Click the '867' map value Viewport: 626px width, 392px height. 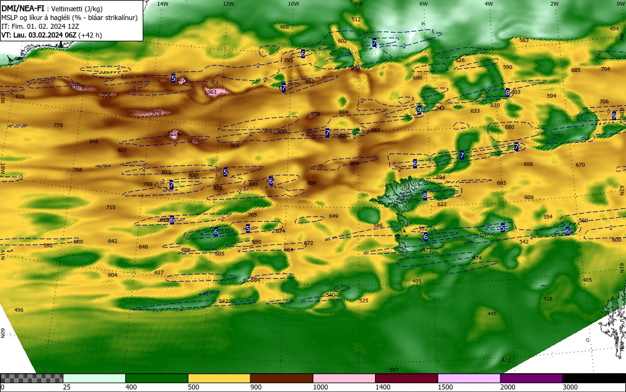pyautogui.click(x=122, y=150)
